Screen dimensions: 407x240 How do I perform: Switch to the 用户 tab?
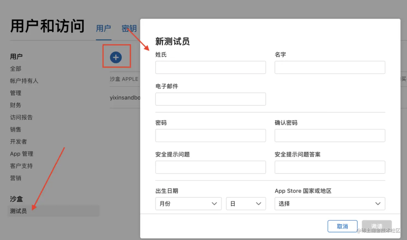point(103,28)
